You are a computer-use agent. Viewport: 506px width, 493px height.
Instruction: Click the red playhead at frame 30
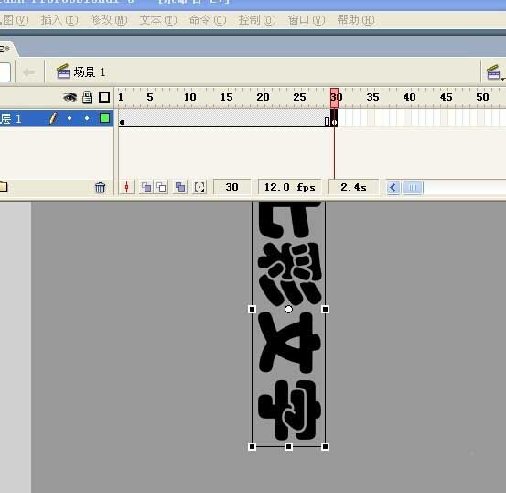(334, 98)
